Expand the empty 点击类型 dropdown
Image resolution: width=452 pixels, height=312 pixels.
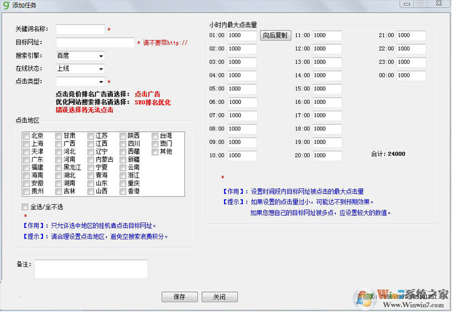coord(99,82)
